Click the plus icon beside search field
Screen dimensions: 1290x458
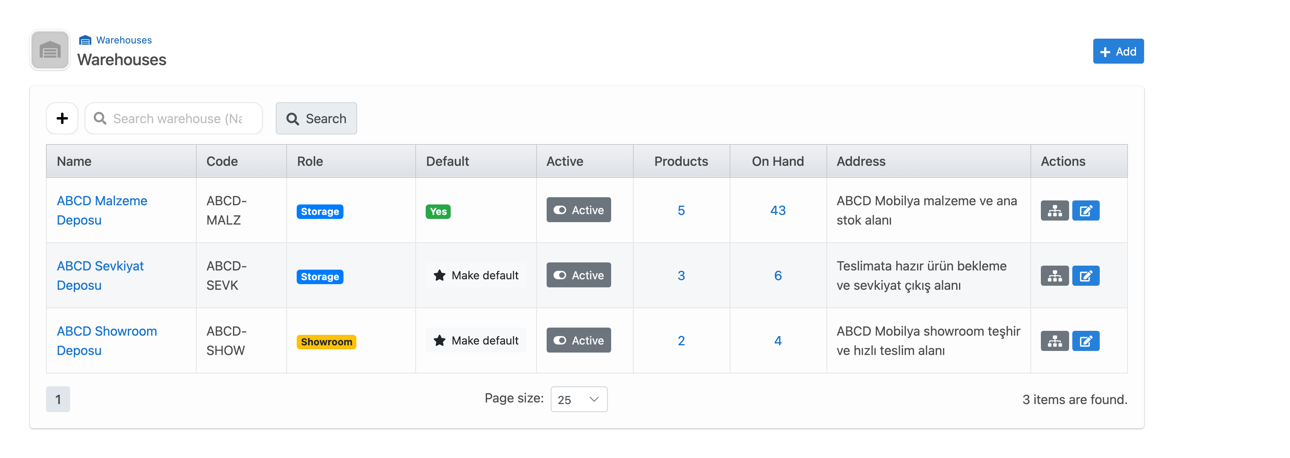[62, 118]
